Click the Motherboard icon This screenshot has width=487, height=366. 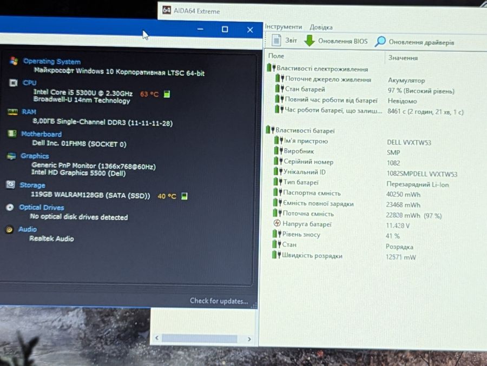[x=12, y=134]
